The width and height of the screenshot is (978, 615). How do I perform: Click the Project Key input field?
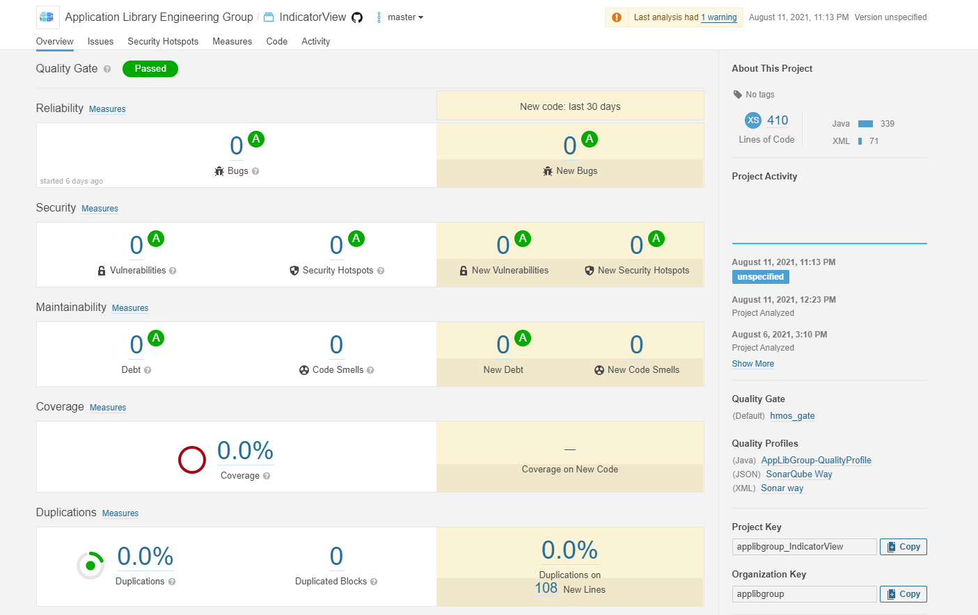click(805, 547)
